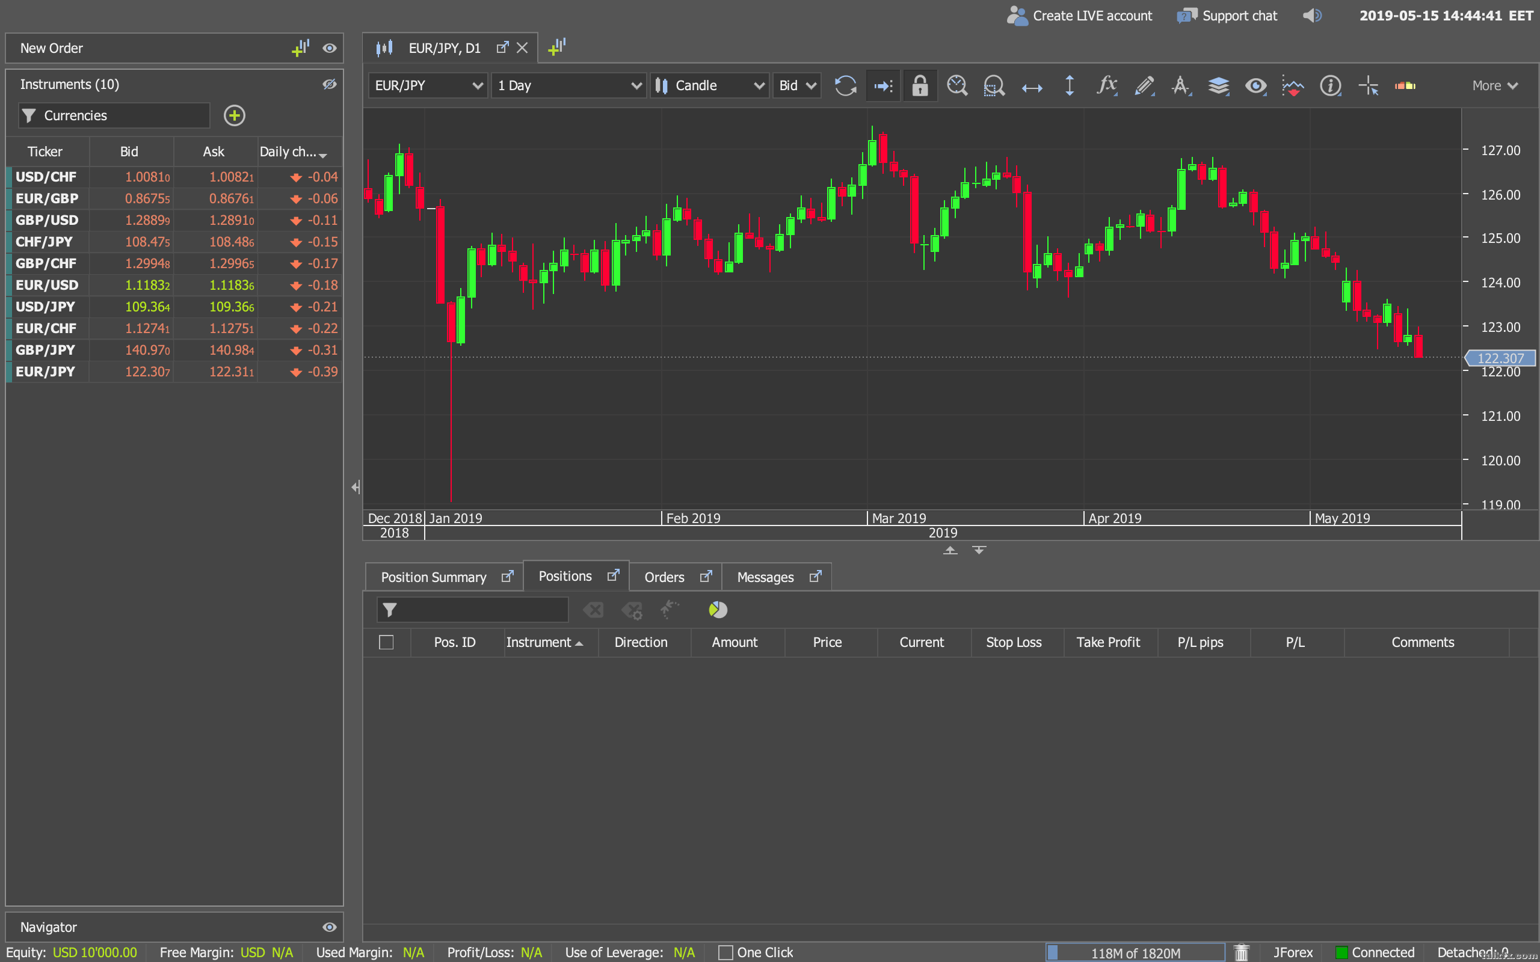Add a new chart tab
Viewport: 1540px width, 962px height.
click(556, 47)
